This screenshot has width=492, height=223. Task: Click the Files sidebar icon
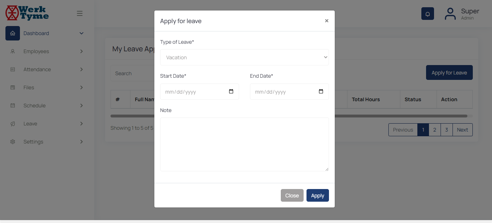(x=13, y=87)
